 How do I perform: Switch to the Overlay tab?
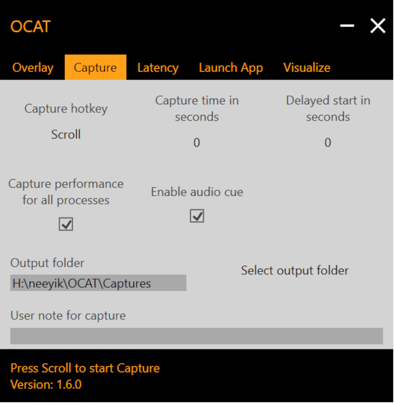33,68
